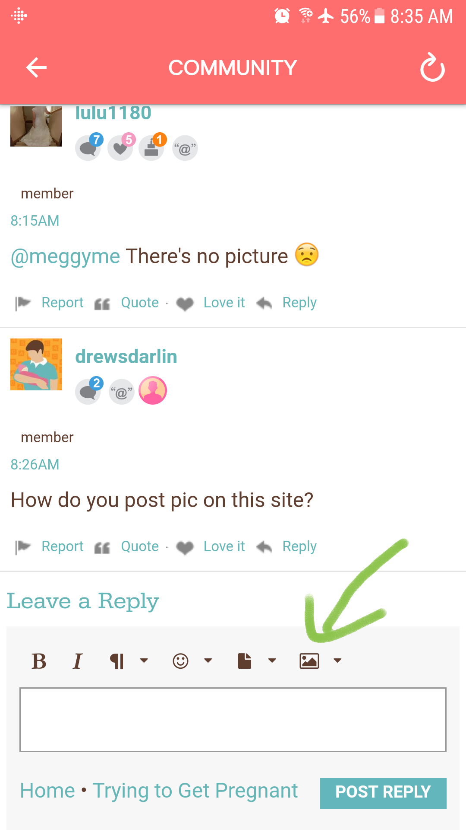Open the emoji smiley picker

click(x=180, y=661)
